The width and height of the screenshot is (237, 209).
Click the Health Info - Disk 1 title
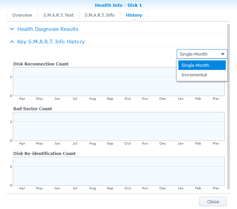click(118, 5)
